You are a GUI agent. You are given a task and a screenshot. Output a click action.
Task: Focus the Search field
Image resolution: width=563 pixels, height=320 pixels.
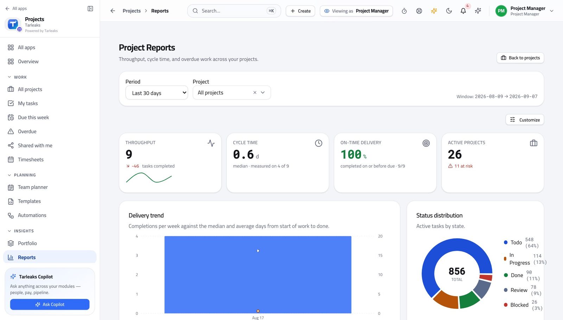pos(234,11)
